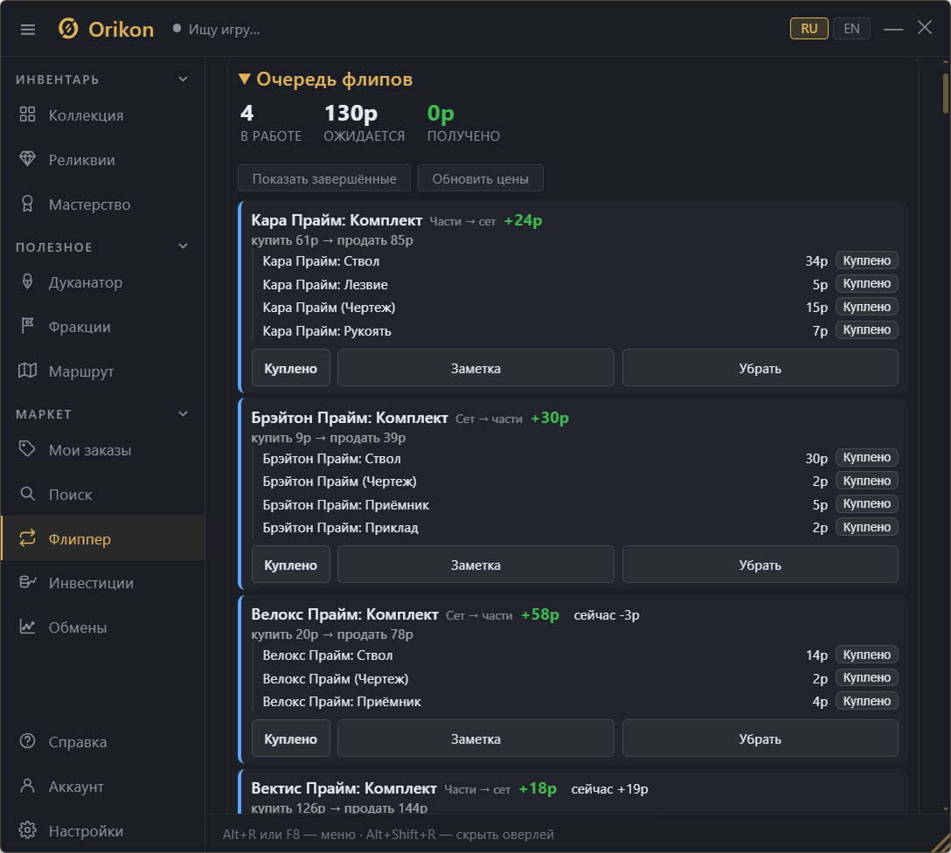Switch language to EN
Image resolution: width=951 pixels, height=853 pixels.
[851, 29]
